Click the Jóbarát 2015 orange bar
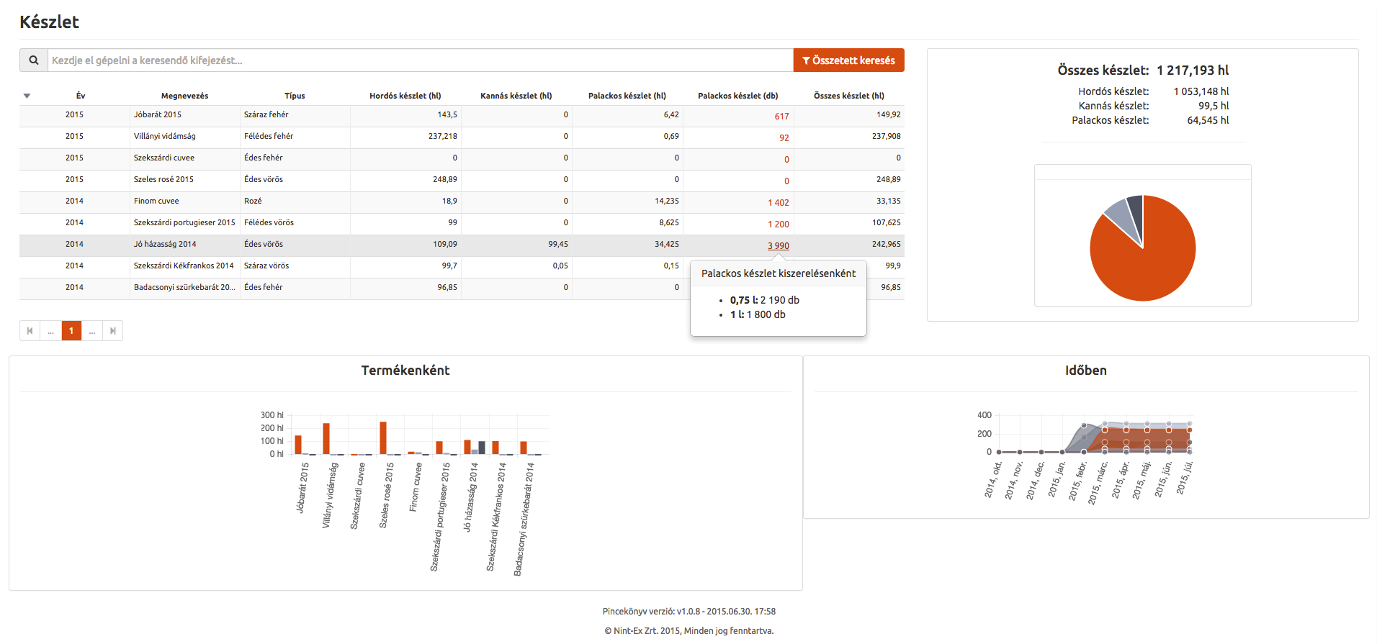The image size is (1377, 644). (298, 445)
